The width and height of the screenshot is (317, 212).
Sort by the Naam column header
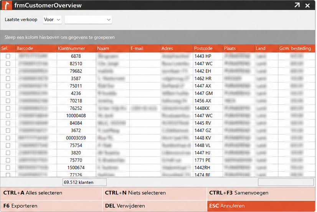coord(113,48)
